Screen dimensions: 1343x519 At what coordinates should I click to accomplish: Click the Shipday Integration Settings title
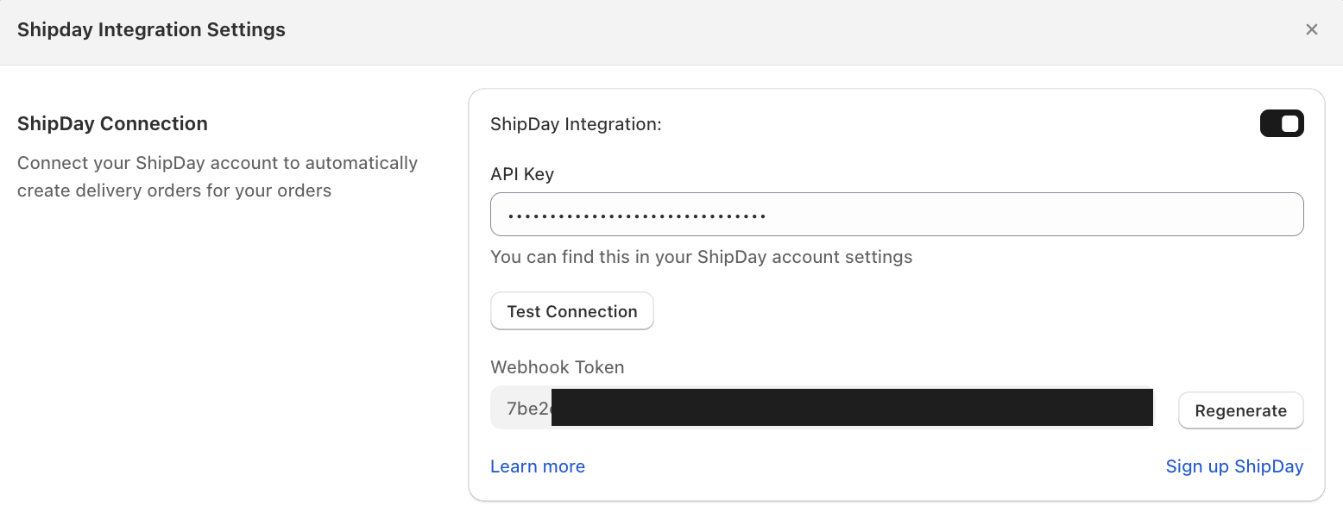click(x=151, y=29)
